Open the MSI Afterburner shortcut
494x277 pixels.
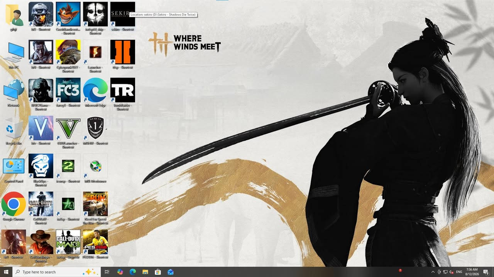(95, 166)
